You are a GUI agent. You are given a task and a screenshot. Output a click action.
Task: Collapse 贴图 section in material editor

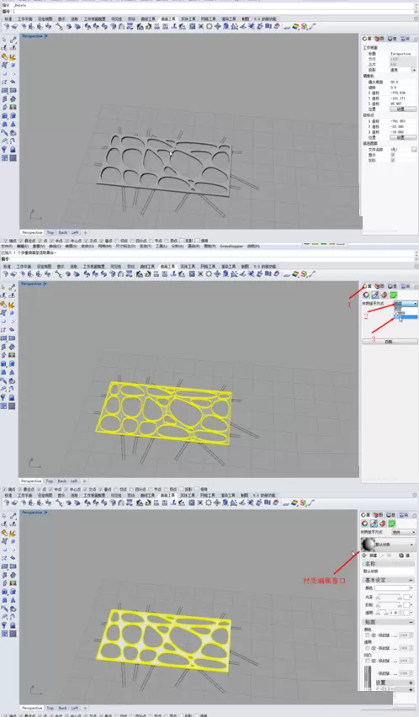point(411,623)
